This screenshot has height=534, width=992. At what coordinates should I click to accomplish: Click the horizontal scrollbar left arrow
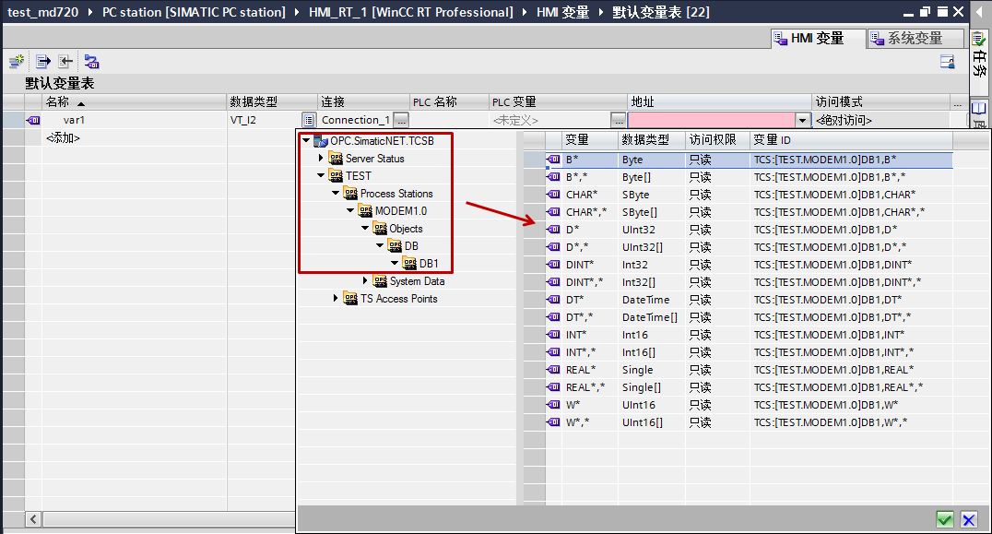coord(33,519)
